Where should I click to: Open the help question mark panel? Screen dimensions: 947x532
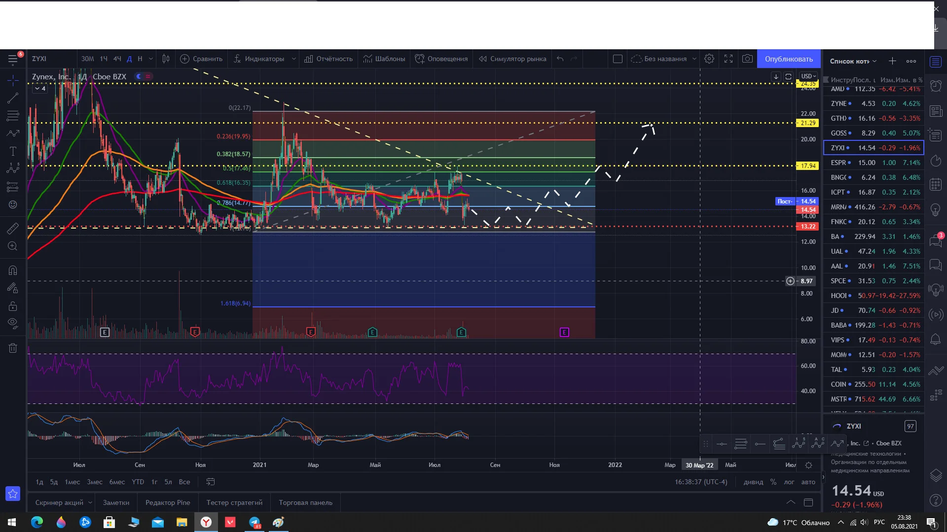pyautogui.click(x=936, y=501)
